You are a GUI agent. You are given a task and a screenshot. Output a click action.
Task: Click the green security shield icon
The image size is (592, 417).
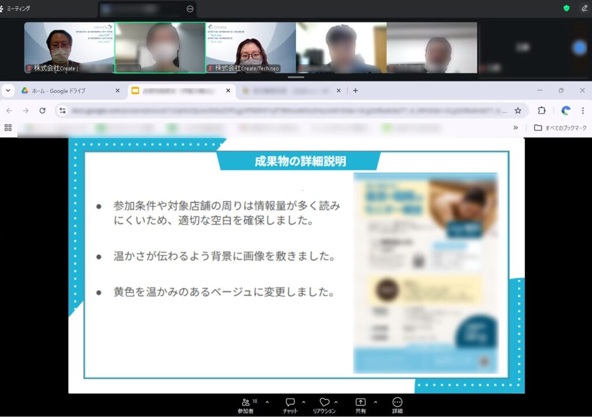coord(567,9)
